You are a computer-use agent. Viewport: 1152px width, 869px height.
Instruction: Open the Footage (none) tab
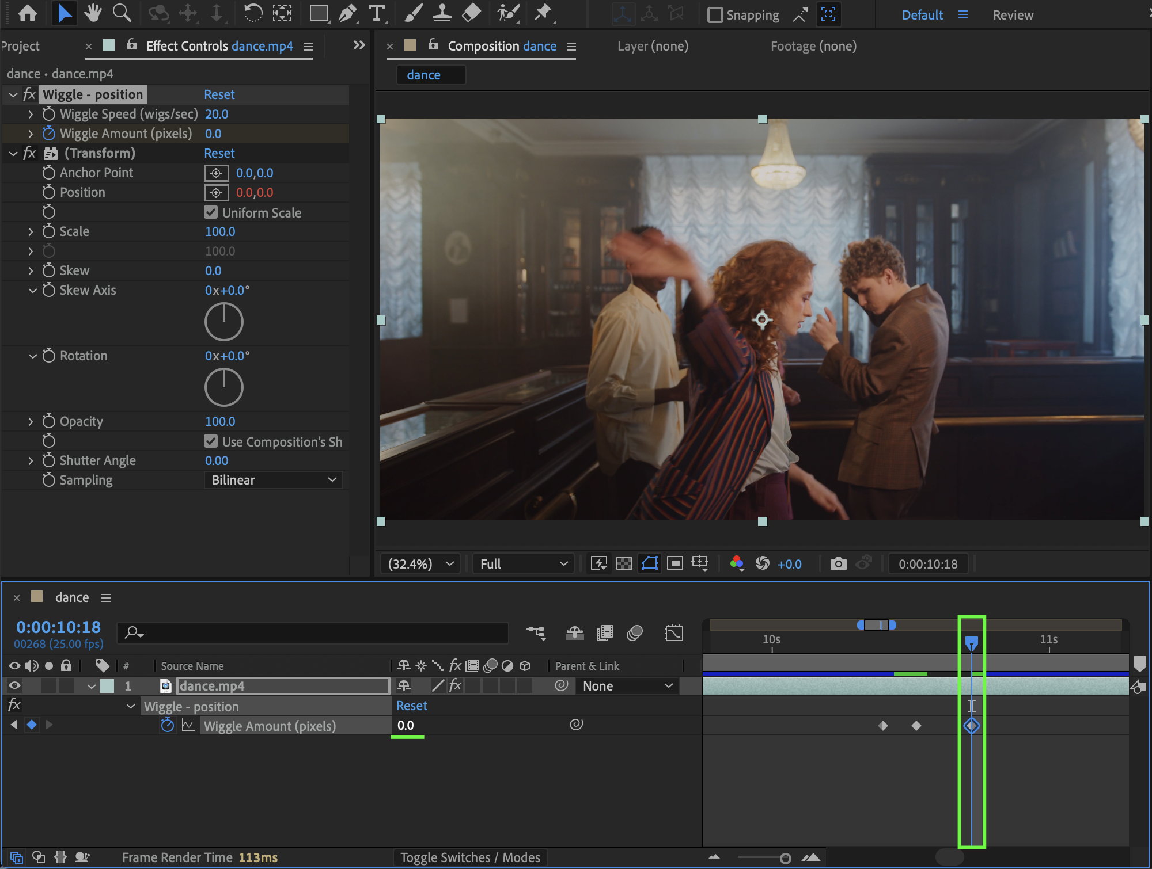point(813,46)
